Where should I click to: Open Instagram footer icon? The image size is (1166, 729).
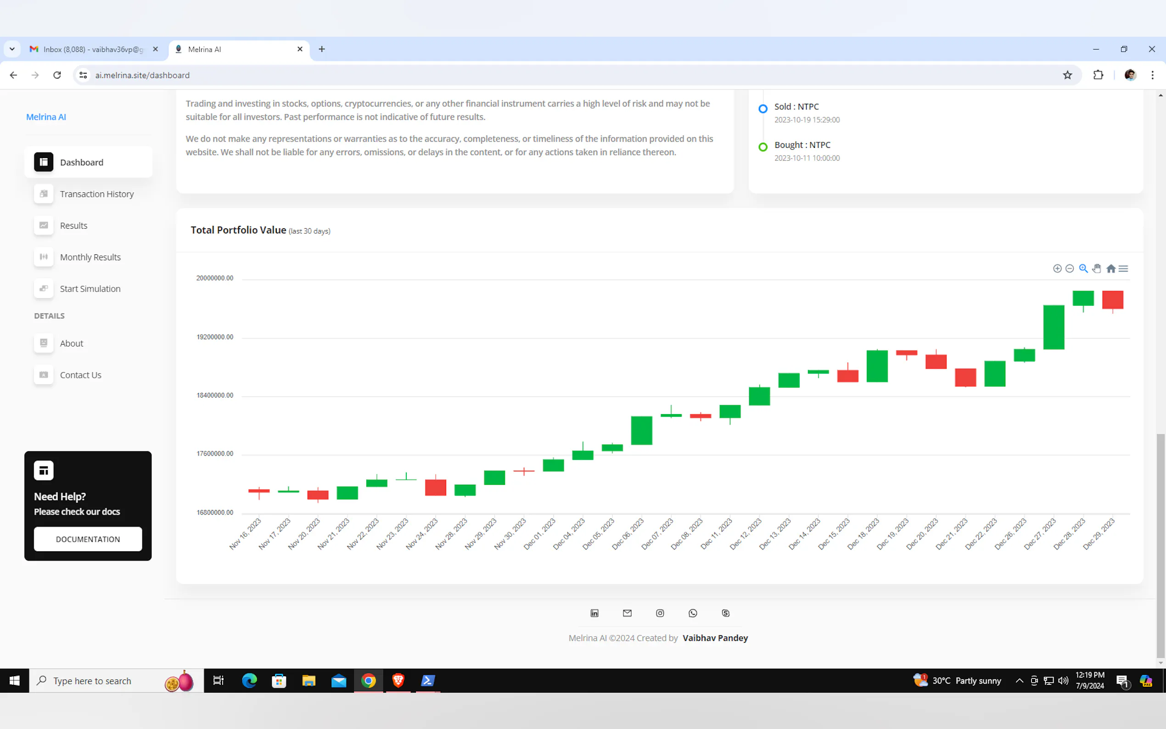pyautogui.click(x=660, y=613)
